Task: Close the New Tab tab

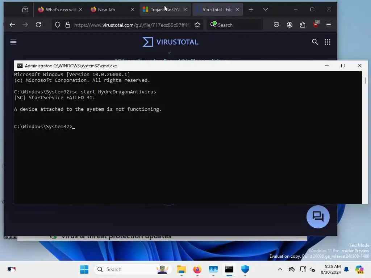Action: 133,9
